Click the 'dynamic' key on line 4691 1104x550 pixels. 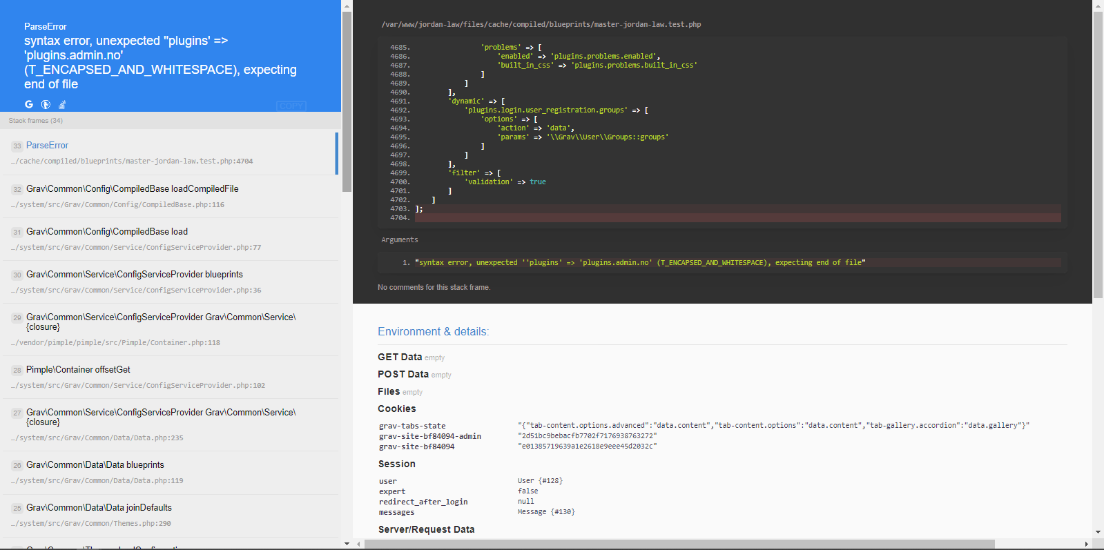466,101
